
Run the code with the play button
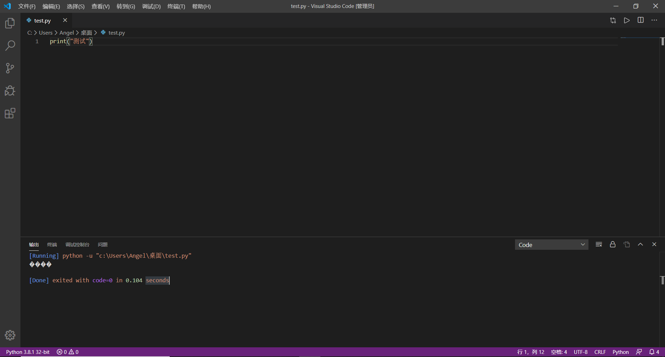point(627,20)
